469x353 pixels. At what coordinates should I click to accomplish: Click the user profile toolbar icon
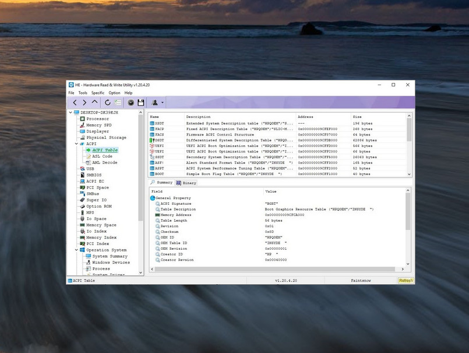point(155,103)
